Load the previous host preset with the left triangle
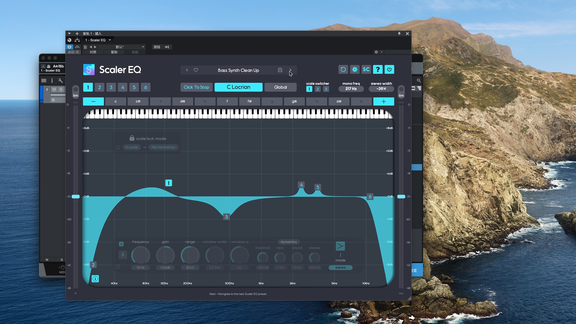 [91, 47]
